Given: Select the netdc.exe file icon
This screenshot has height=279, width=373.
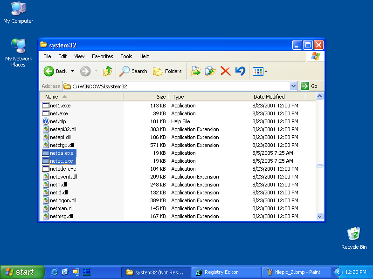Looking at the screenshot, I should [46, 160].
